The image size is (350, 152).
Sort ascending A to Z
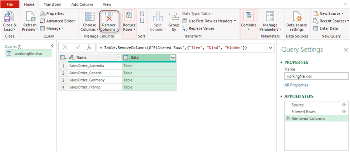pyautogui.click(x=142, y=13)
